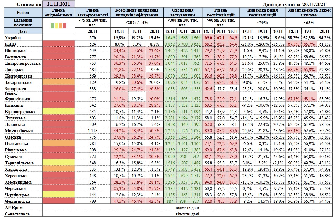Click the color legend under Рівень епіднебезпеки
This screenshot has width=336, height=217.
(x=58, y=25)
